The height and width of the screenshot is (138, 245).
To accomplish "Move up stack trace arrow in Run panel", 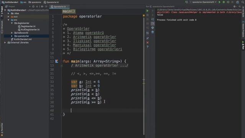I will (152, 11).
